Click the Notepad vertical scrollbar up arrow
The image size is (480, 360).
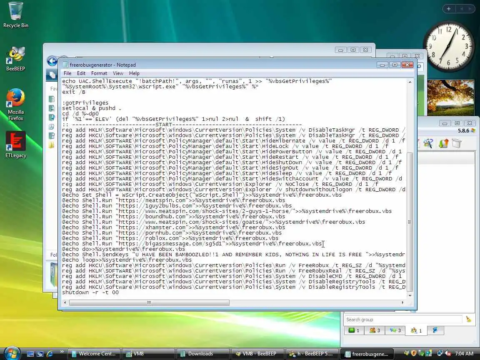(410, 82)
